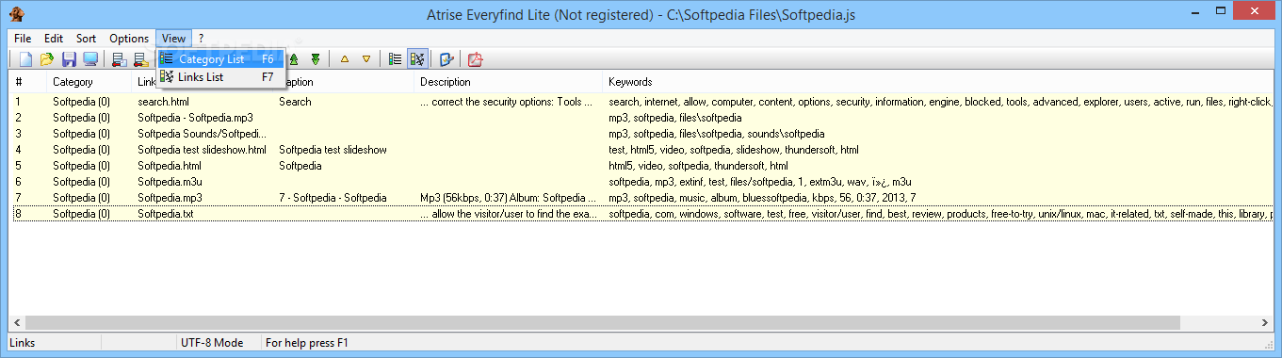Click the blue monitor toolbar icon

pyautogui.click(x=90, y=59)
